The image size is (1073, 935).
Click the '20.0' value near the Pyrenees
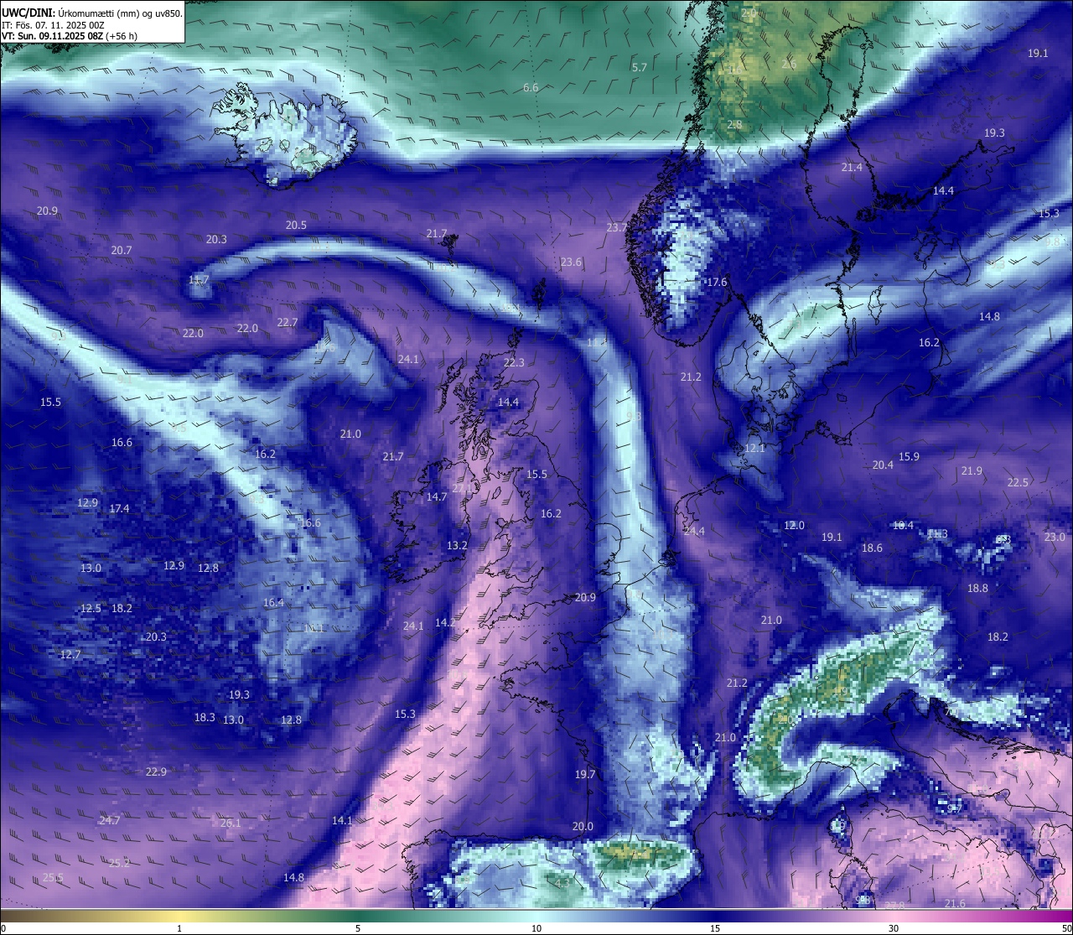(x=583, y=827)
